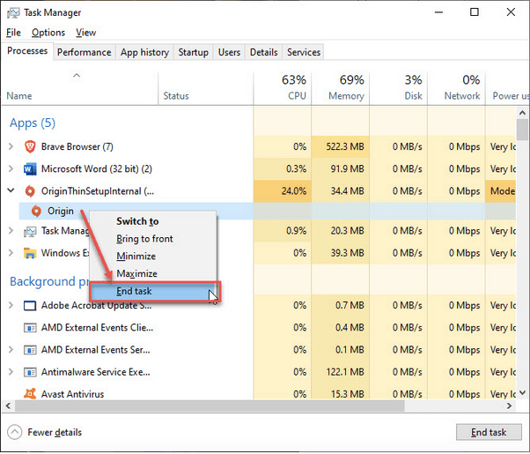Switch to the Performance tab
This screenshot has width=530, height=454.
[85, 52]
